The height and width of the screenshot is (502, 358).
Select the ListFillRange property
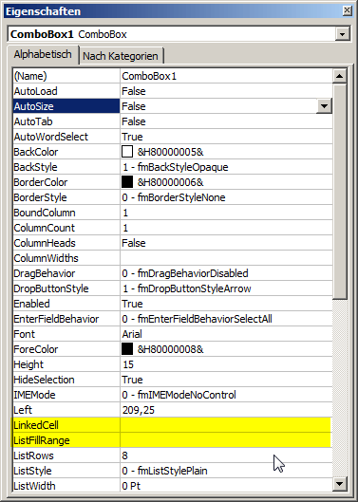pos(66,440)
